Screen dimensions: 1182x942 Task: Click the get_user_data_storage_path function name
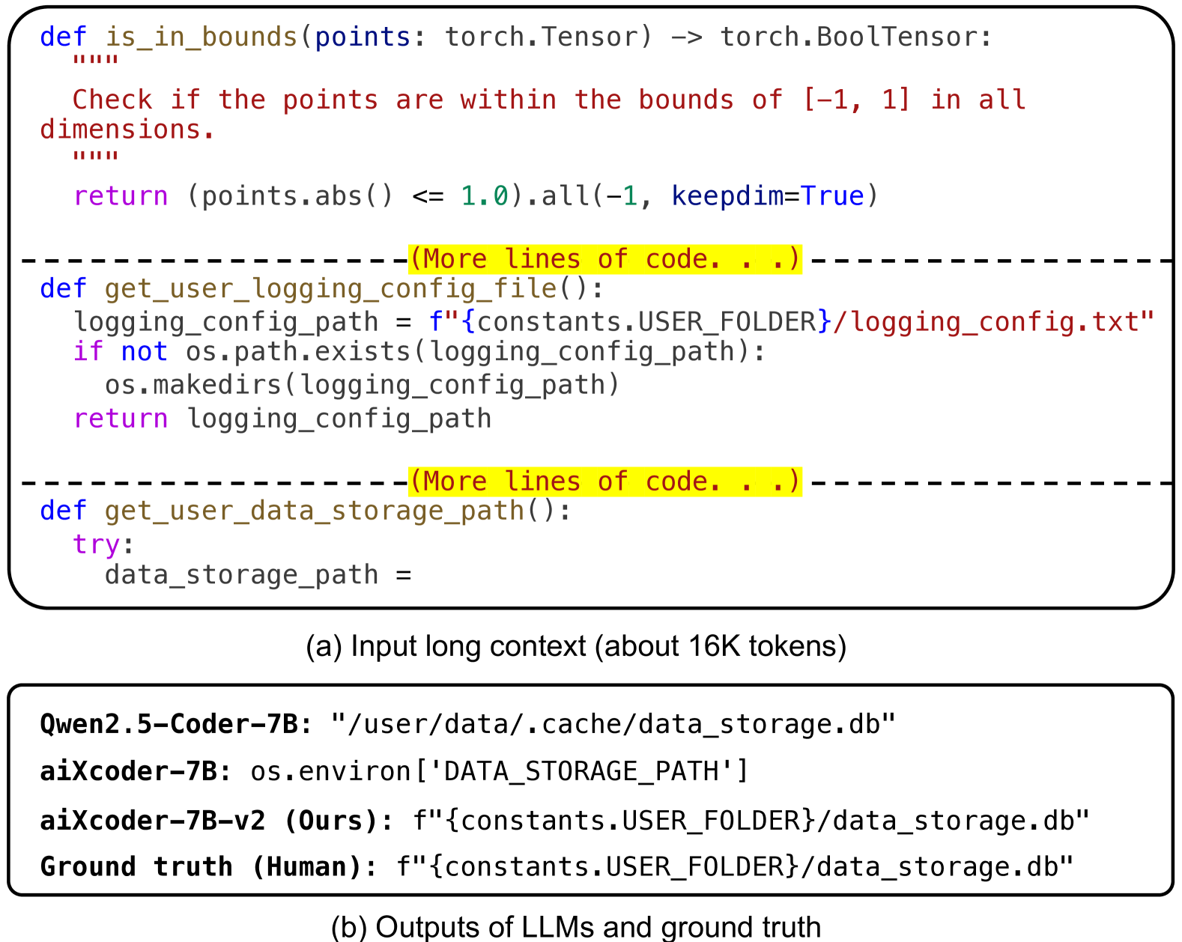tap(315, 511)
